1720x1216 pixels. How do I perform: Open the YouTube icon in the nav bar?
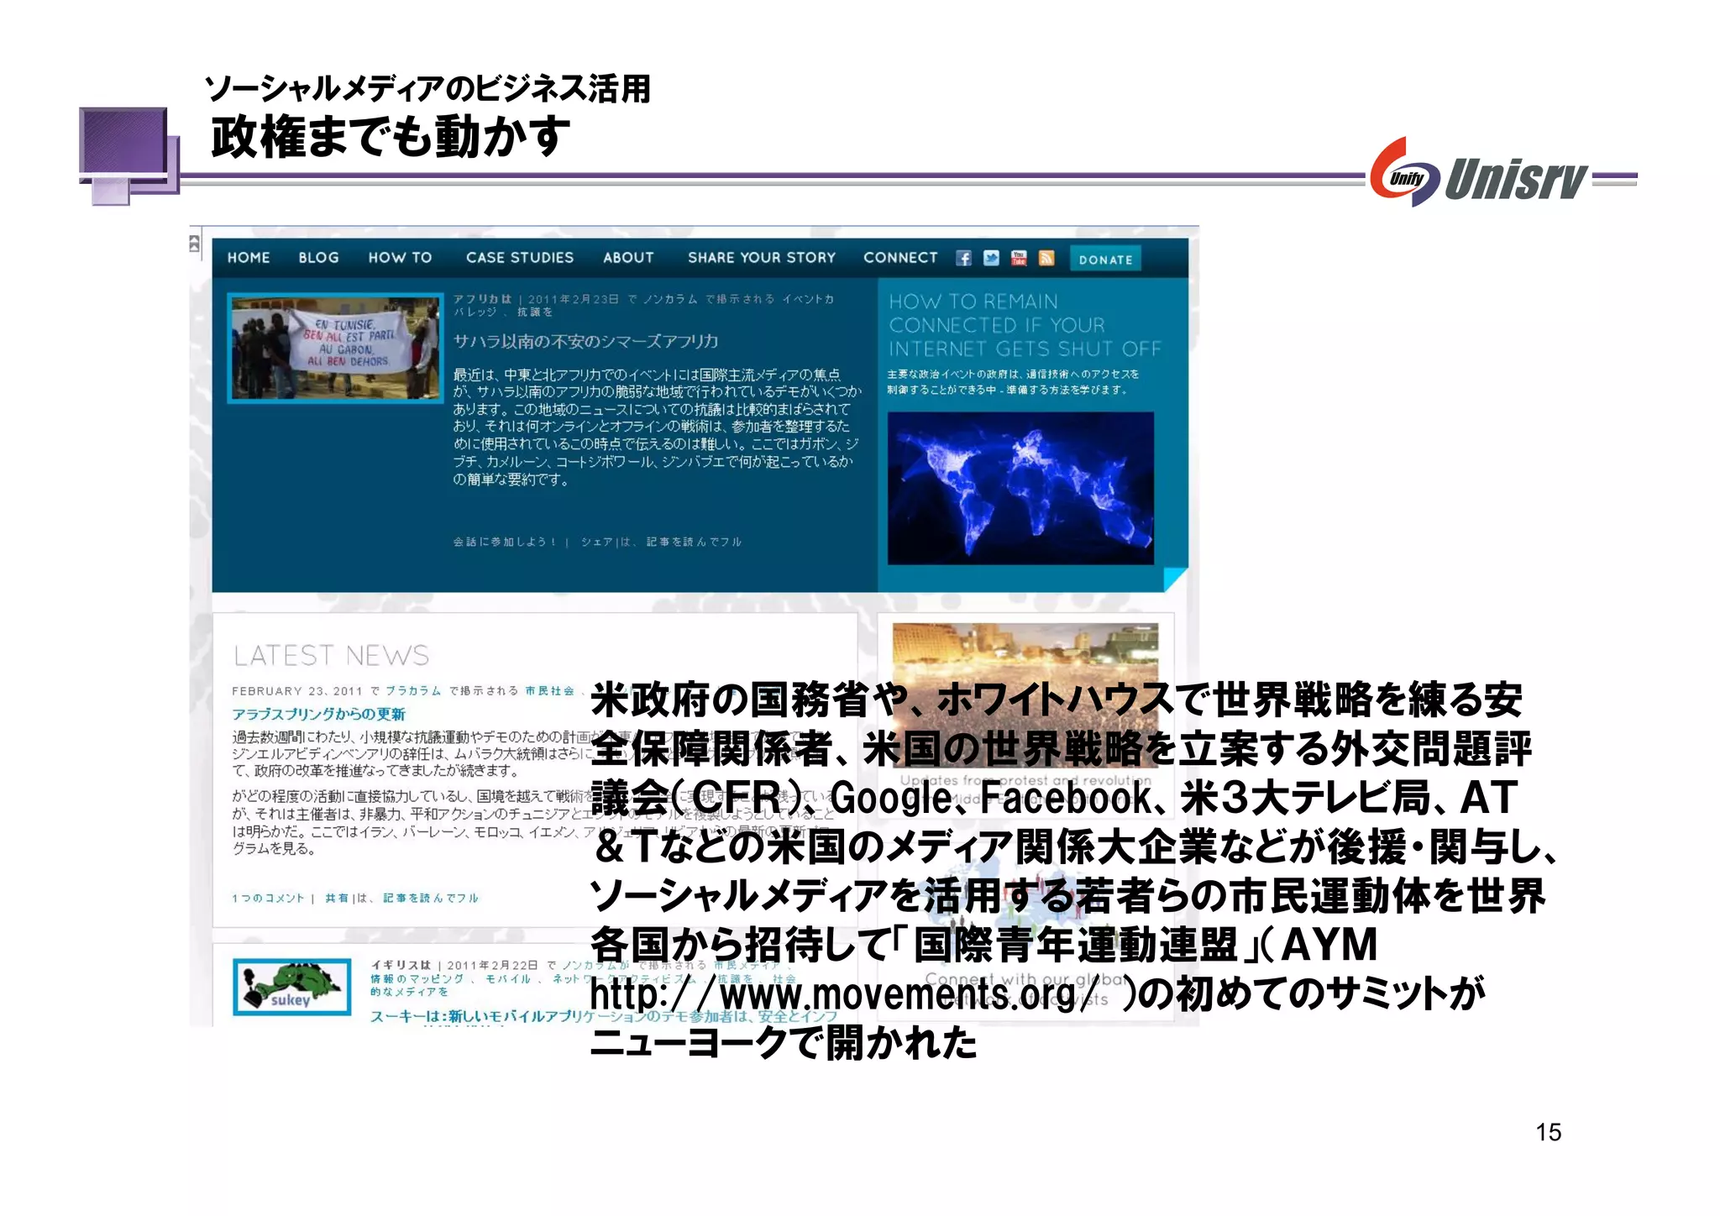[1019, 258]
